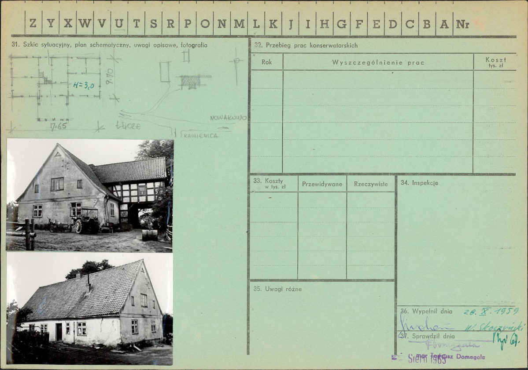This screenshot has width=528, height=370.
Task: Click the letter A index box
Action: tap(444, 23)
